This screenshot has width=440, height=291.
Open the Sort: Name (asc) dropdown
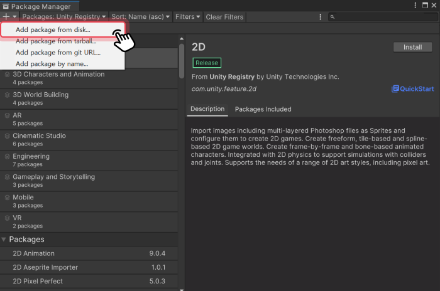tap(141, 17)
